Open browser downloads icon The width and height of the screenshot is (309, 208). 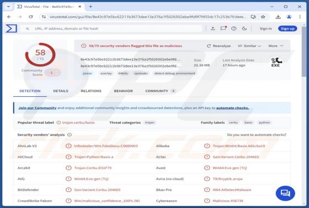click(278, 17)
